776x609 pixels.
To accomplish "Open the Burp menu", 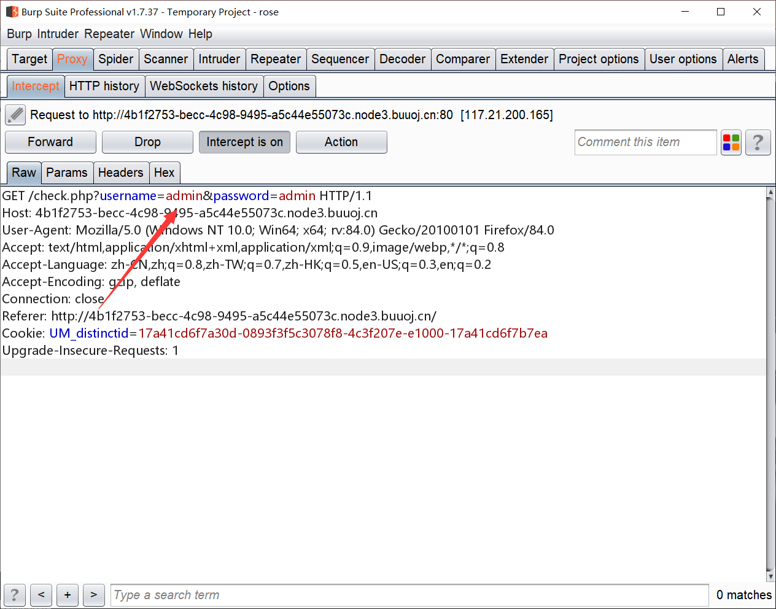I will point(19,34).
